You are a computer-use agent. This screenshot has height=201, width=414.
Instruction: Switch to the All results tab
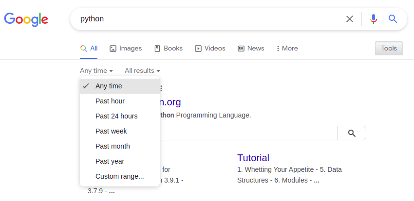tap(89, 49)
